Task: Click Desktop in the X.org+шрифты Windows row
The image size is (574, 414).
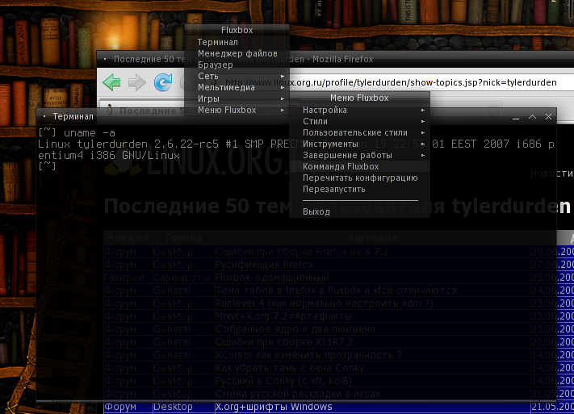Action: 173,407
